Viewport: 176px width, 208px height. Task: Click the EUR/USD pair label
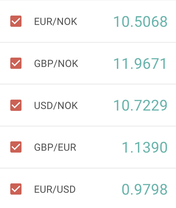click(55, 189)
